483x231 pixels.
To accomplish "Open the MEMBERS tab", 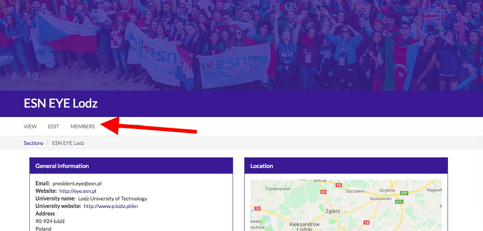I will point(83,126).
